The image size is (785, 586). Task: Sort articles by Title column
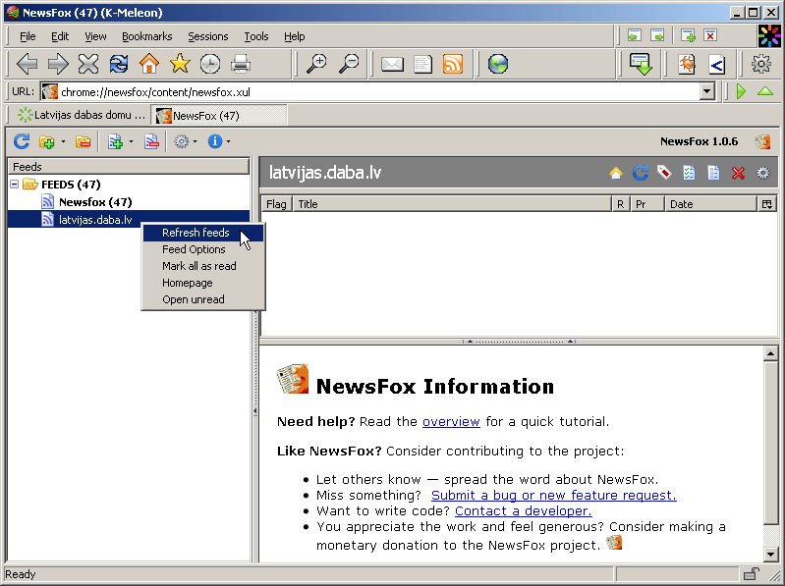pos(452,204)
